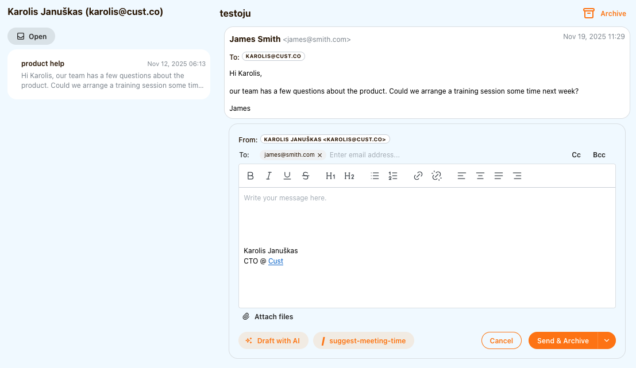Apply italic formatting to text
636x368 pixels.
268,176
